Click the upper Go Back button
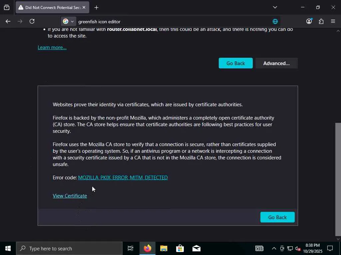Screen dimensions: 341x255 coord(235,63)
